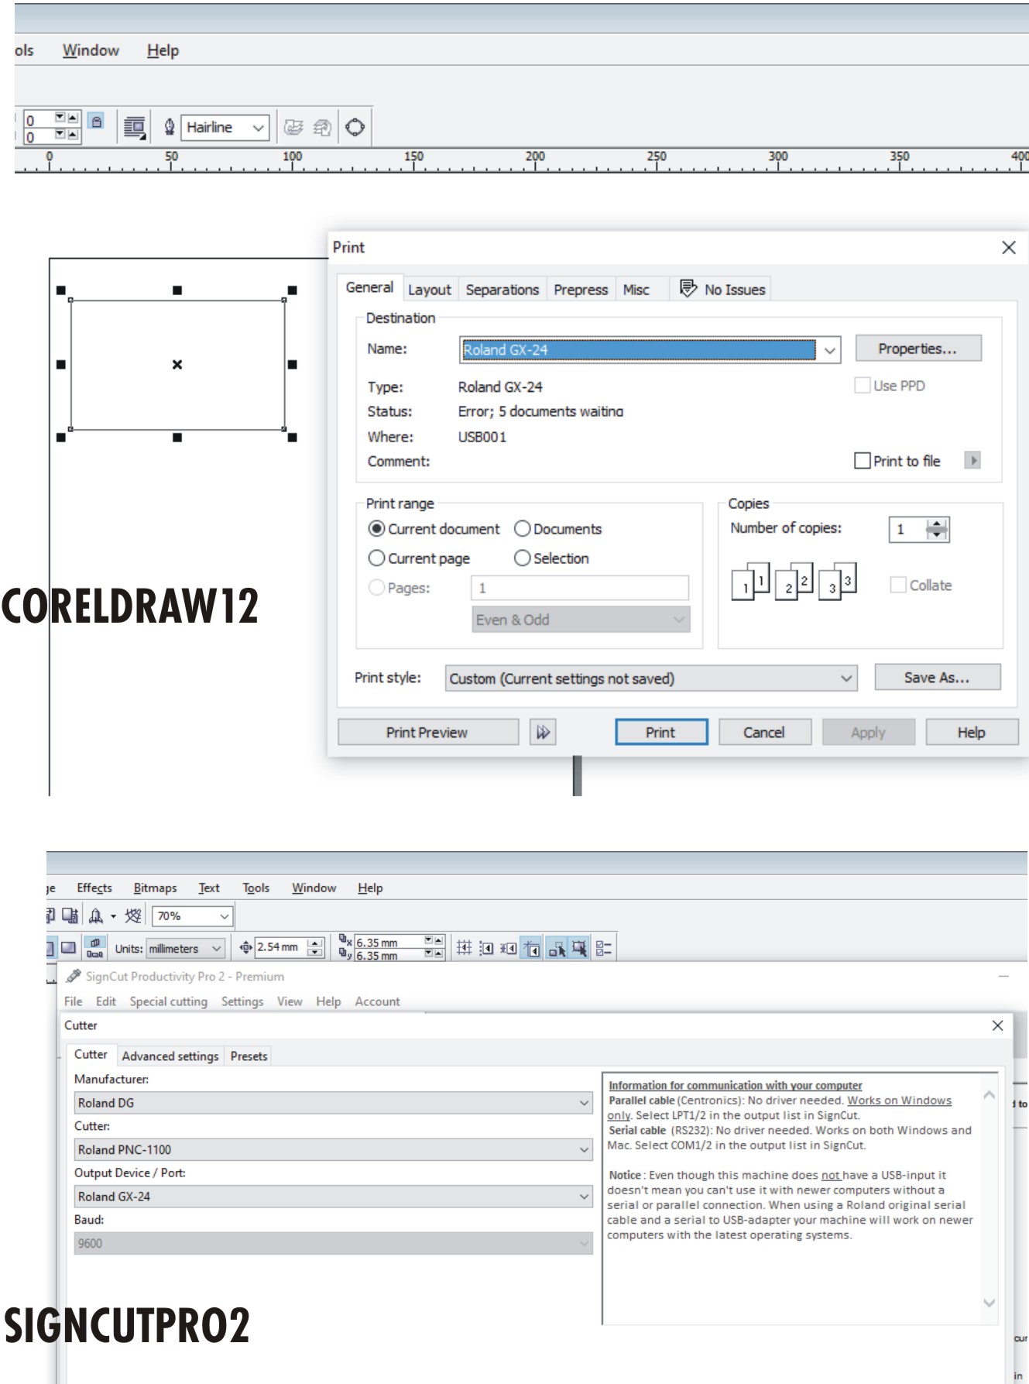Switch to the Layout tab

tap(429, 289)
